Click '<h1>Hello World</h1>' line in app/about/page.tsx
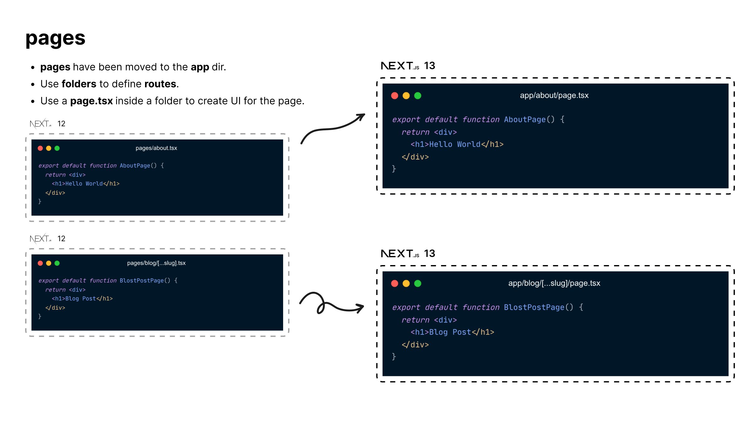 click(457, 144)
